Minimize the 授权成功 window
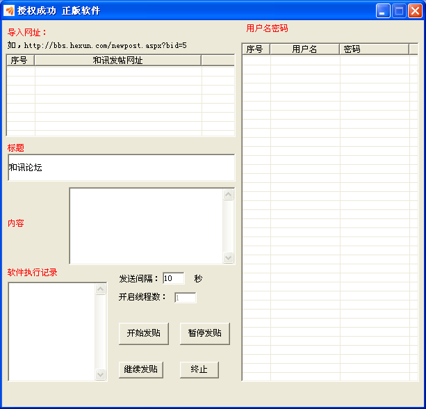The image size is (426, 409). pyautogui.click(x=383, y=11)
